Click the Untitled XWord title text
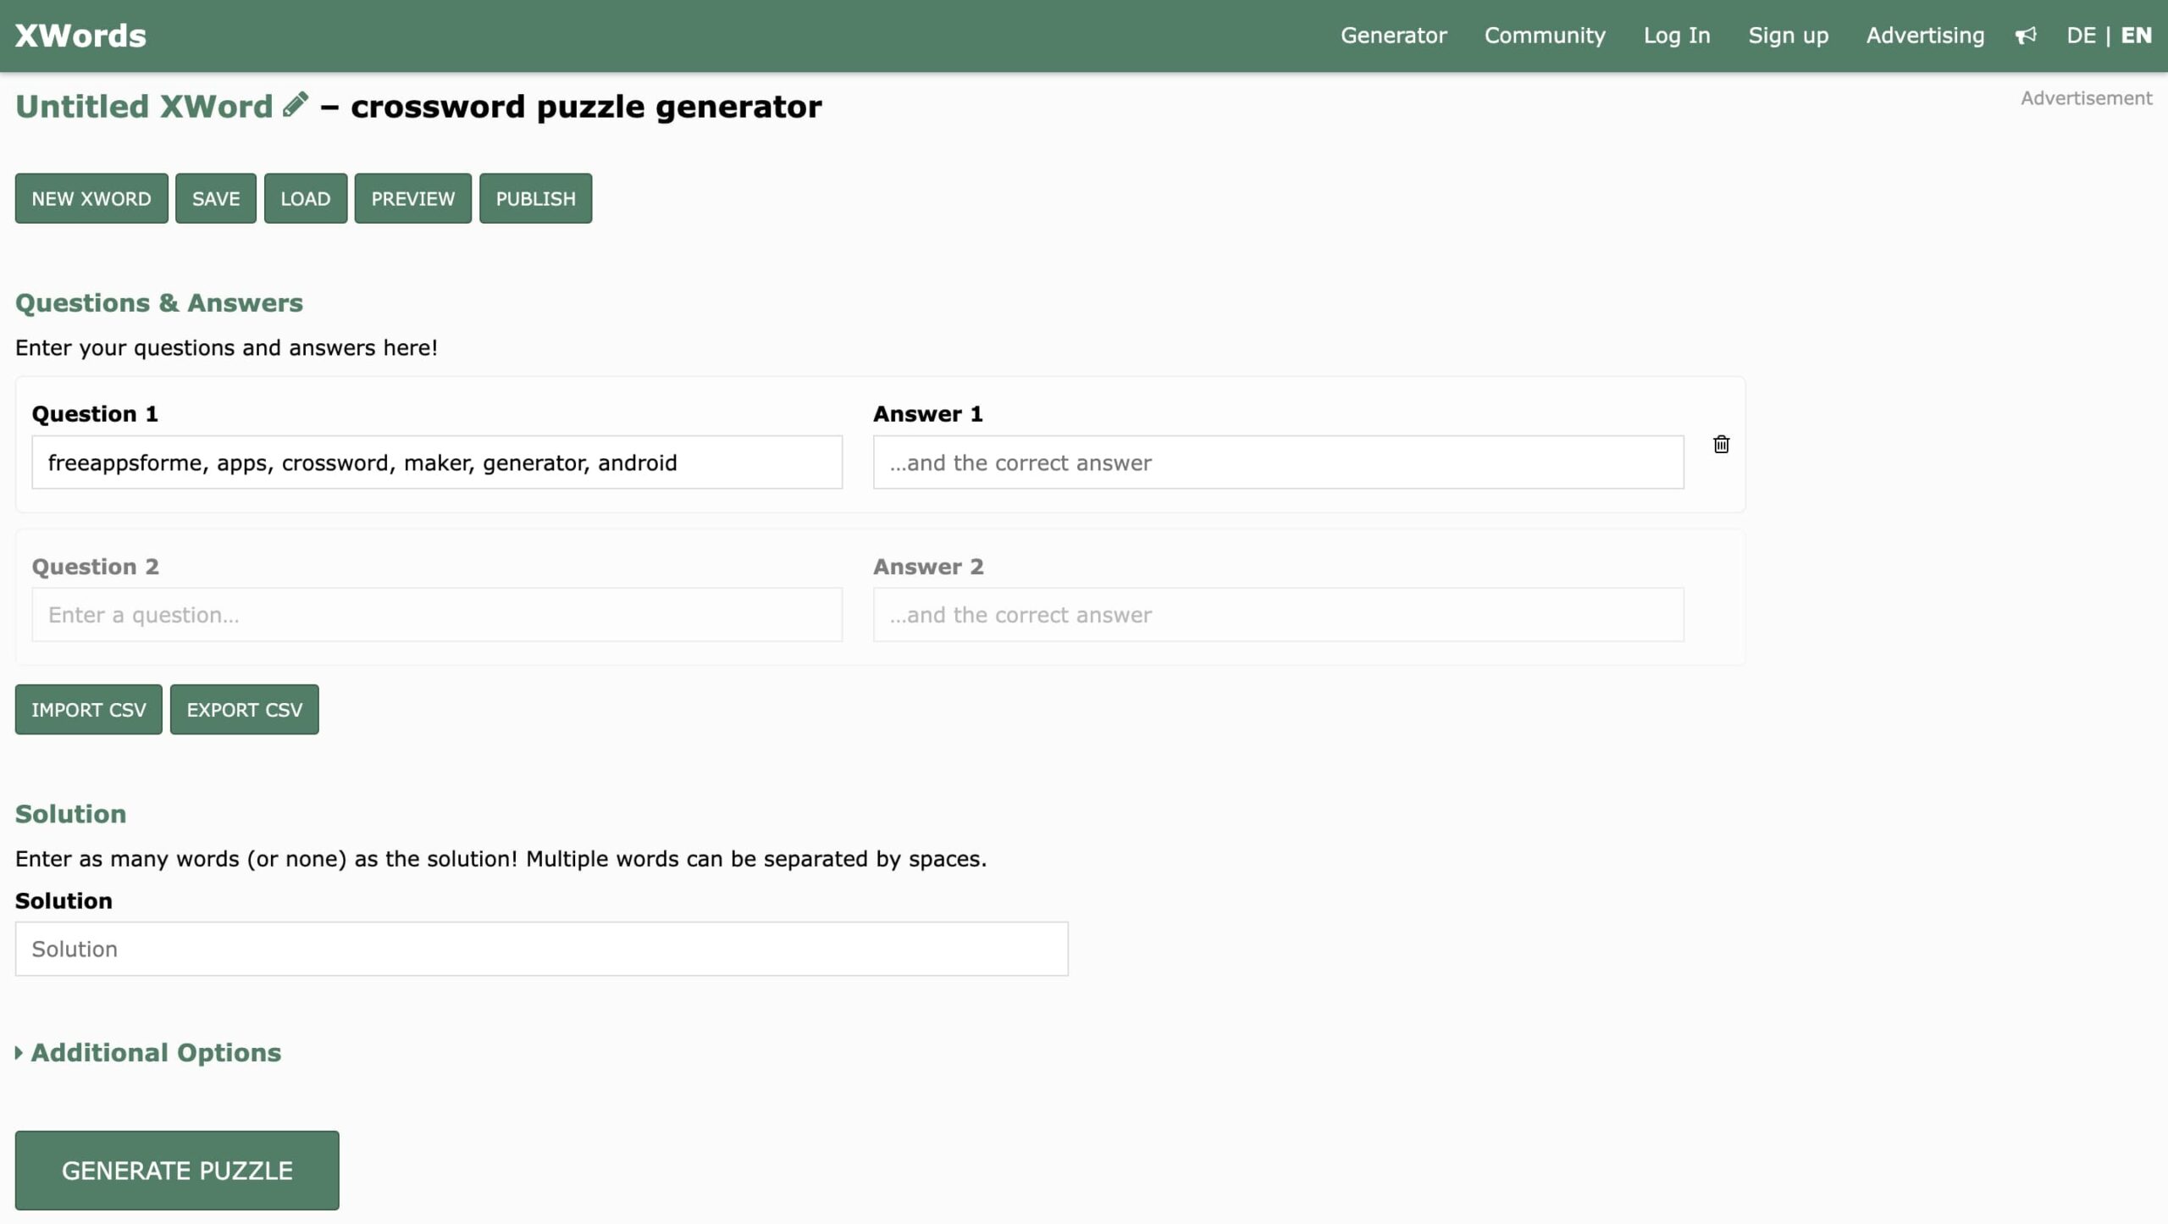This screenshot has height=1224, width=2168. [x=144, y=107]
